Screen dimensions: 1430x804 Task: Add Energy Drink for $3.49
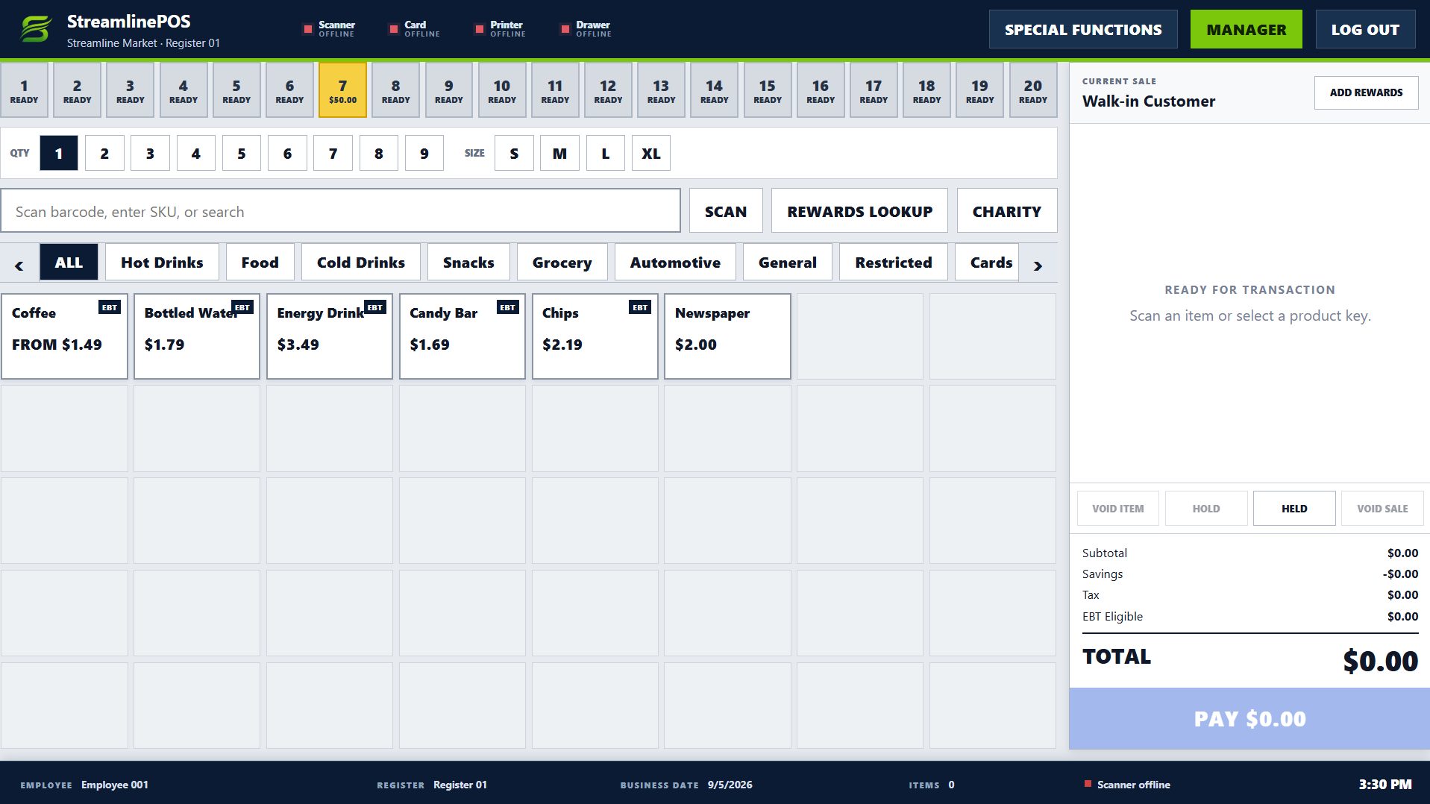tap(330, 336)
